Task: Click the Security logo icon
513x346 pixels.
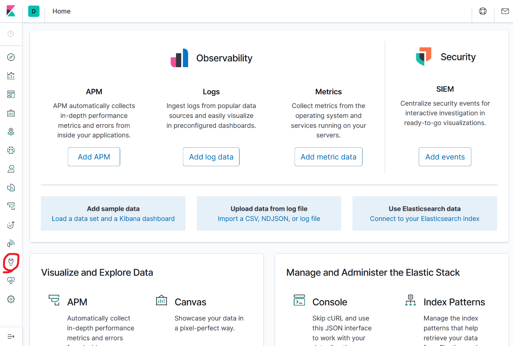Action: coord(424,57)
